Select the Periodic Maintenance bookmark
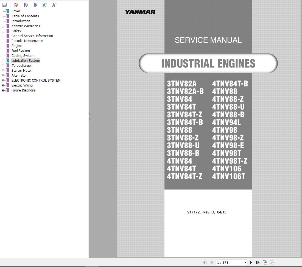This screenshot has width=302, height=267. 27,41
